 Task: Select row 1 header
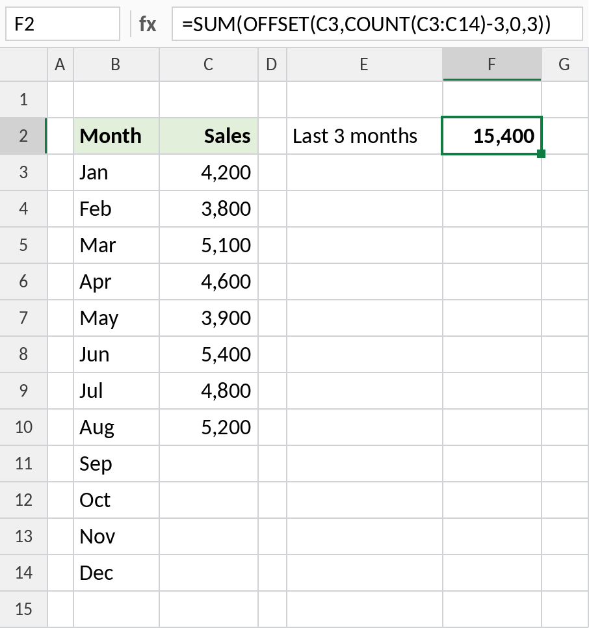(x=23, y=99)
